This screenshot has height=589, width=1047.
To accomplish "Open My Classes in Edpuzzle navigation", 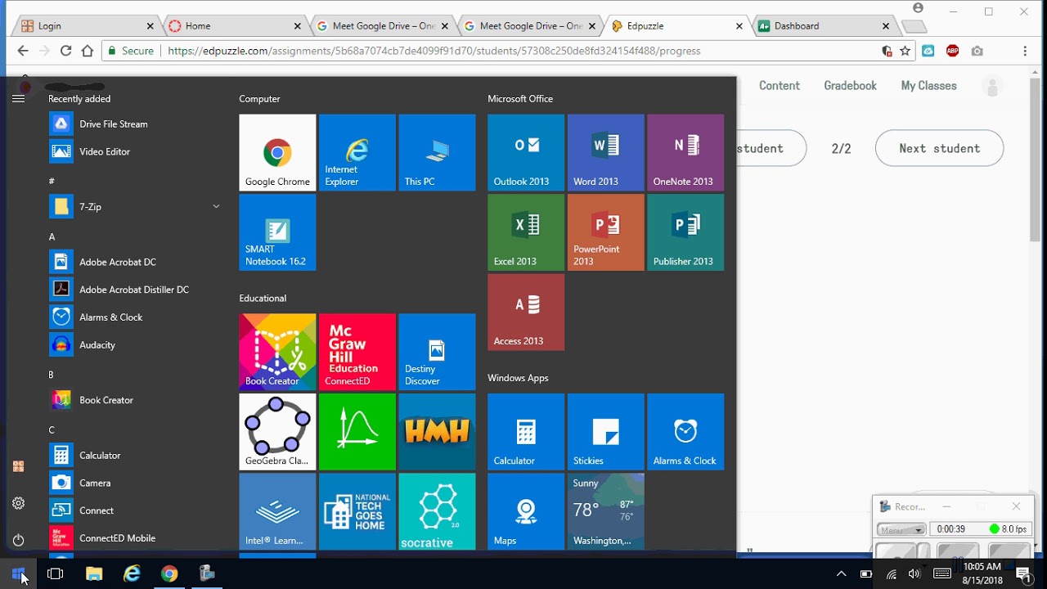I will (x=928, y=85).
